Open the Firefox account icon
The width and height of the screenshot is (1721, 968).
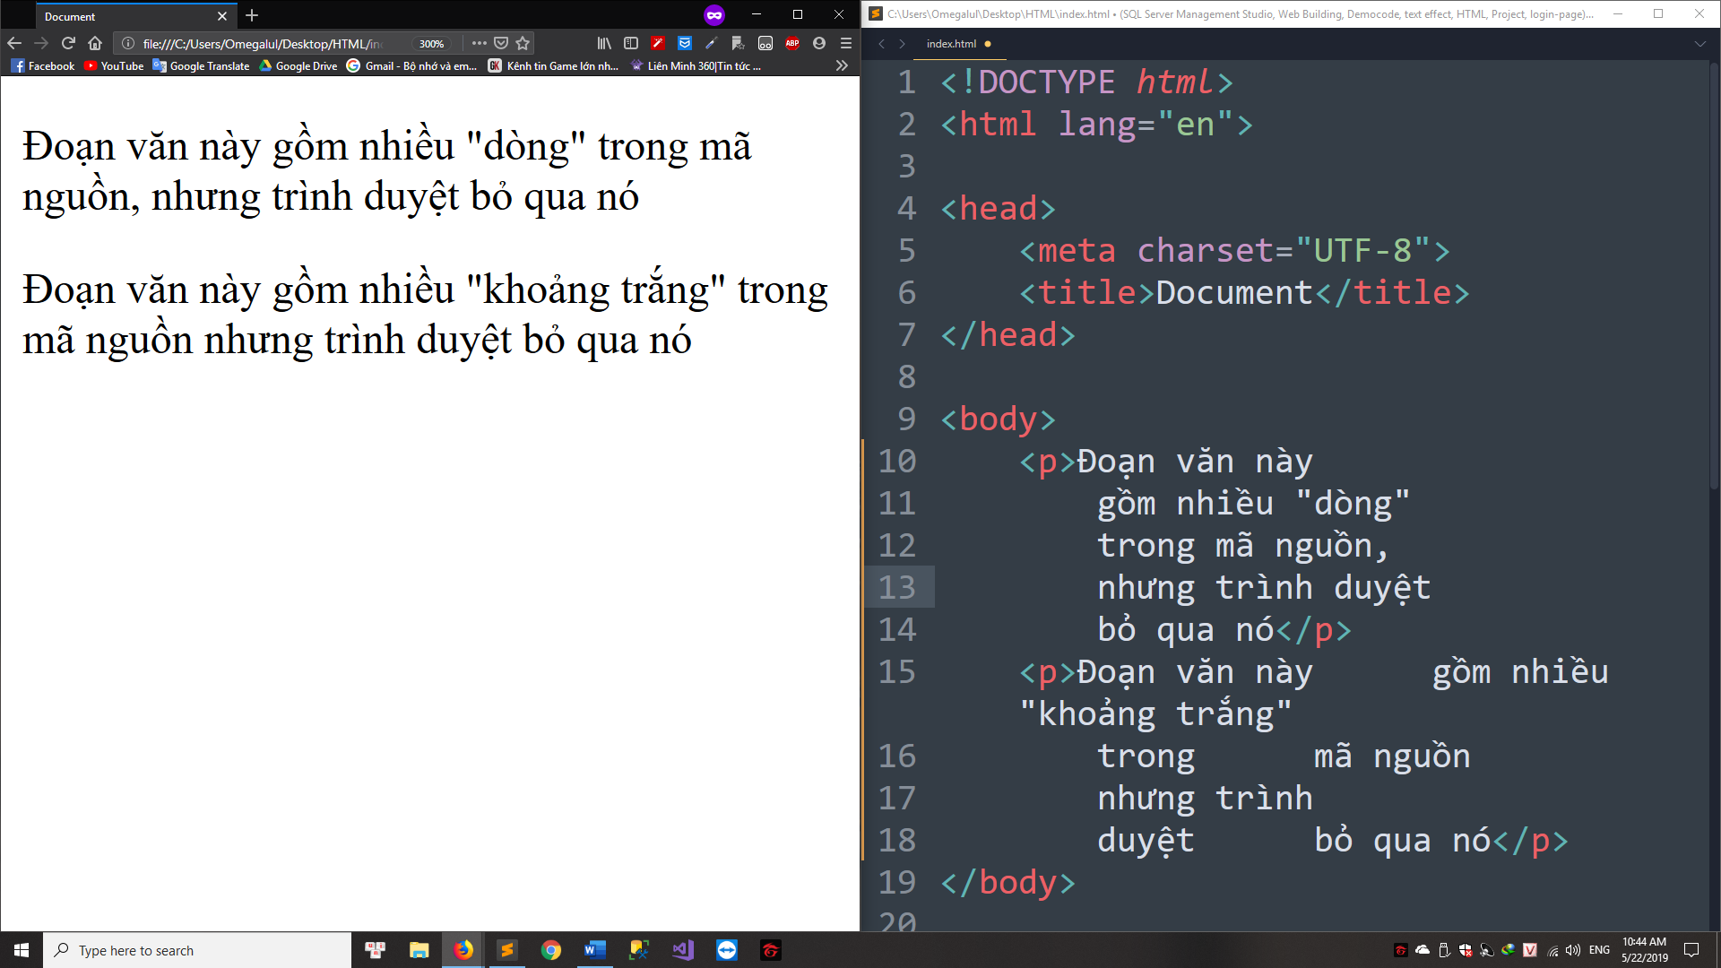point(819,43)
